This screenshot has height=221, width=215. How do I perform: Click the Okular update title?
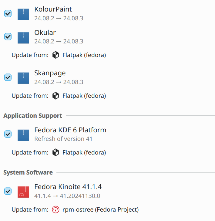point(45,32)
